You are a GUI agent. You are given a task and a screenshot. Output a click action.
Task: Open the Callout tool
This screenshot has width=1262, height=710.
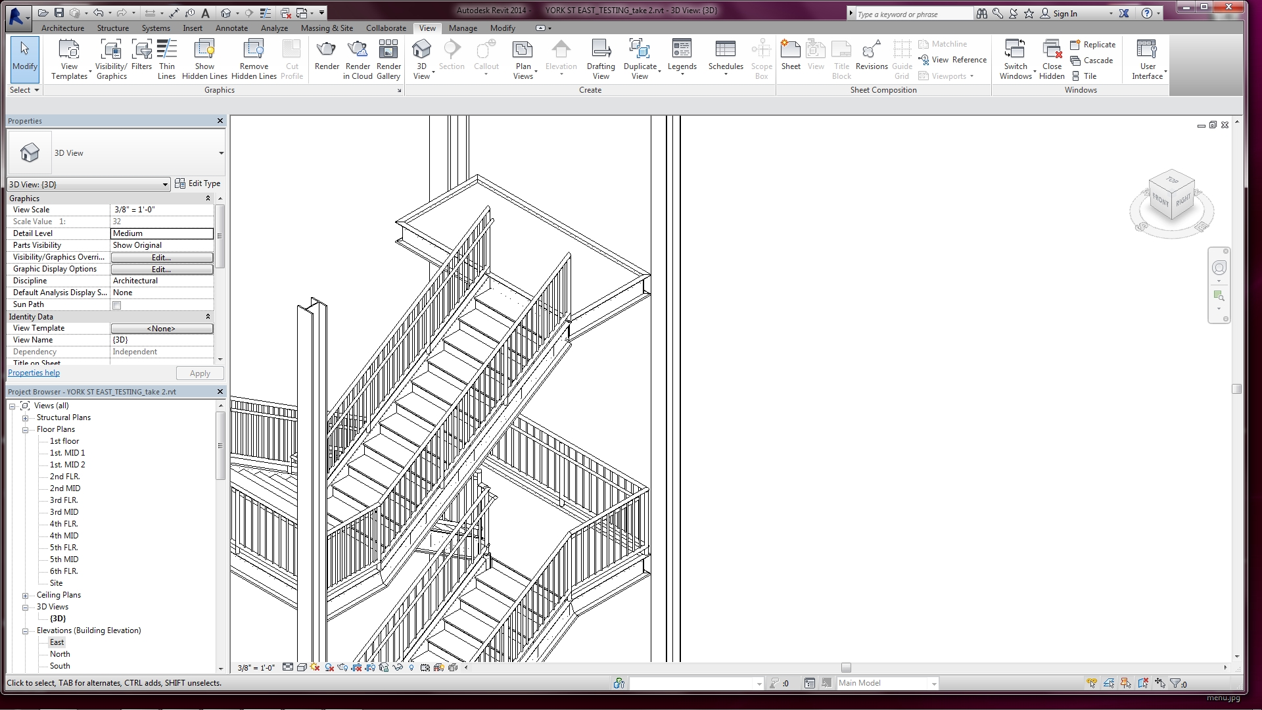486,57
